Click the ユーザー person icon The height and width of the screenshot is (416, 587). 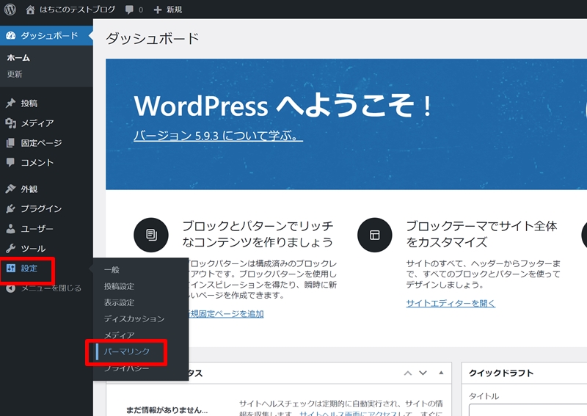[x=10, y=228]
